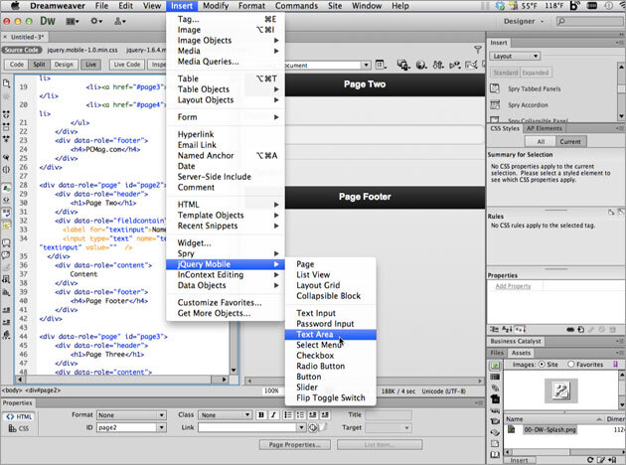626x465 pixels.
Task: Expand the Form submenu
Action: [x=226, y=117]
